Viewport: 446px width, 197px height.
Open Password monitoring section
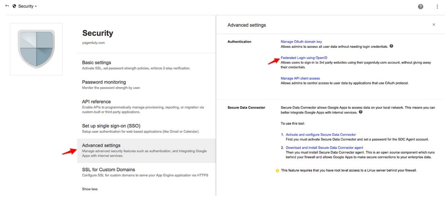tap(104, 82)
